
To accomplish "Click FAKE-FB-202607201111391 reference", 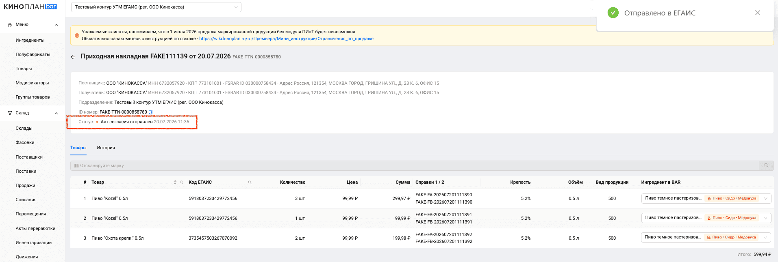I will pyautogui.click(x=444, y=222).
